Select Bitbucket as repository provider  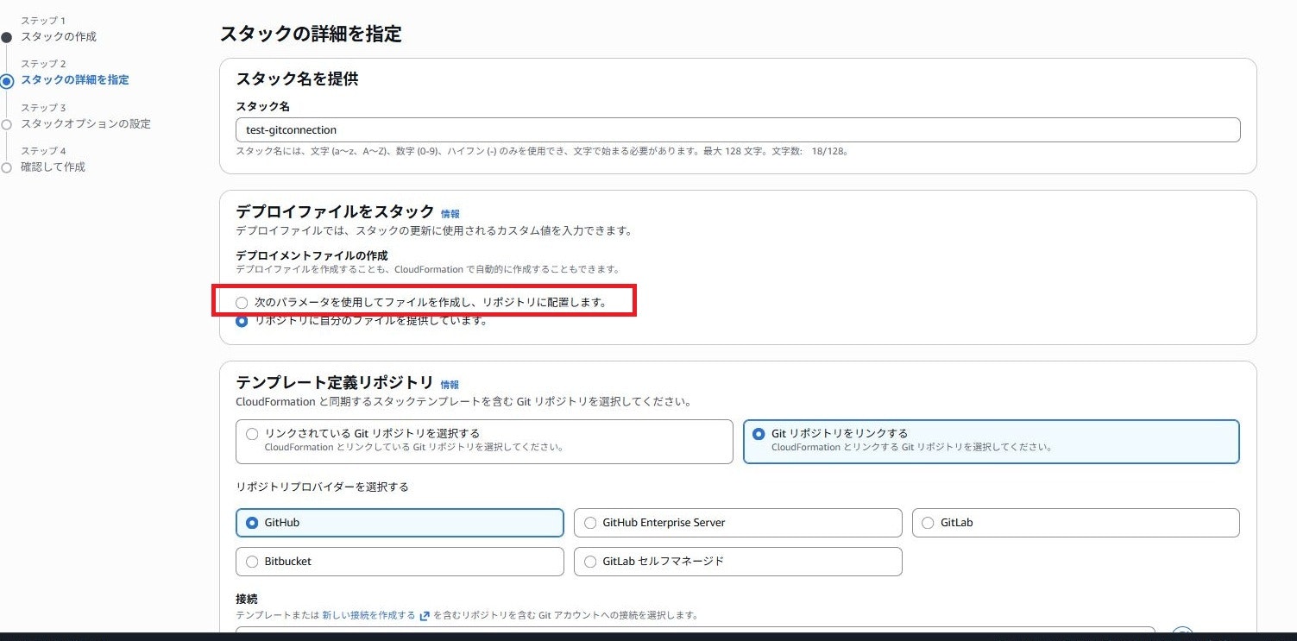tap(400, 562)
